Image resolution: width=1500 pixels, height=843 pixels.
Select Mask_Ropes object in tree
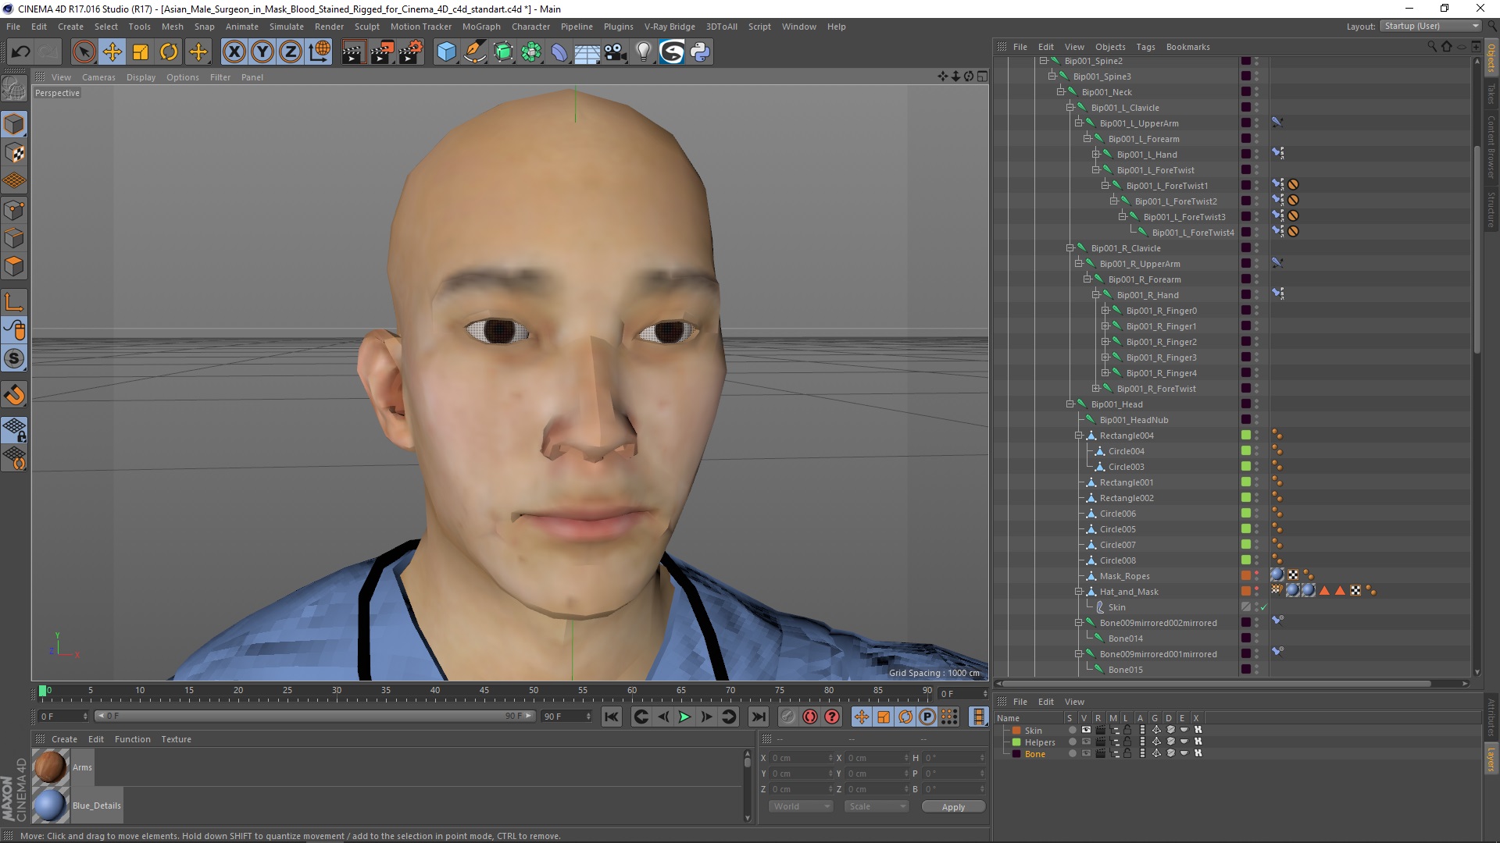1124,576
